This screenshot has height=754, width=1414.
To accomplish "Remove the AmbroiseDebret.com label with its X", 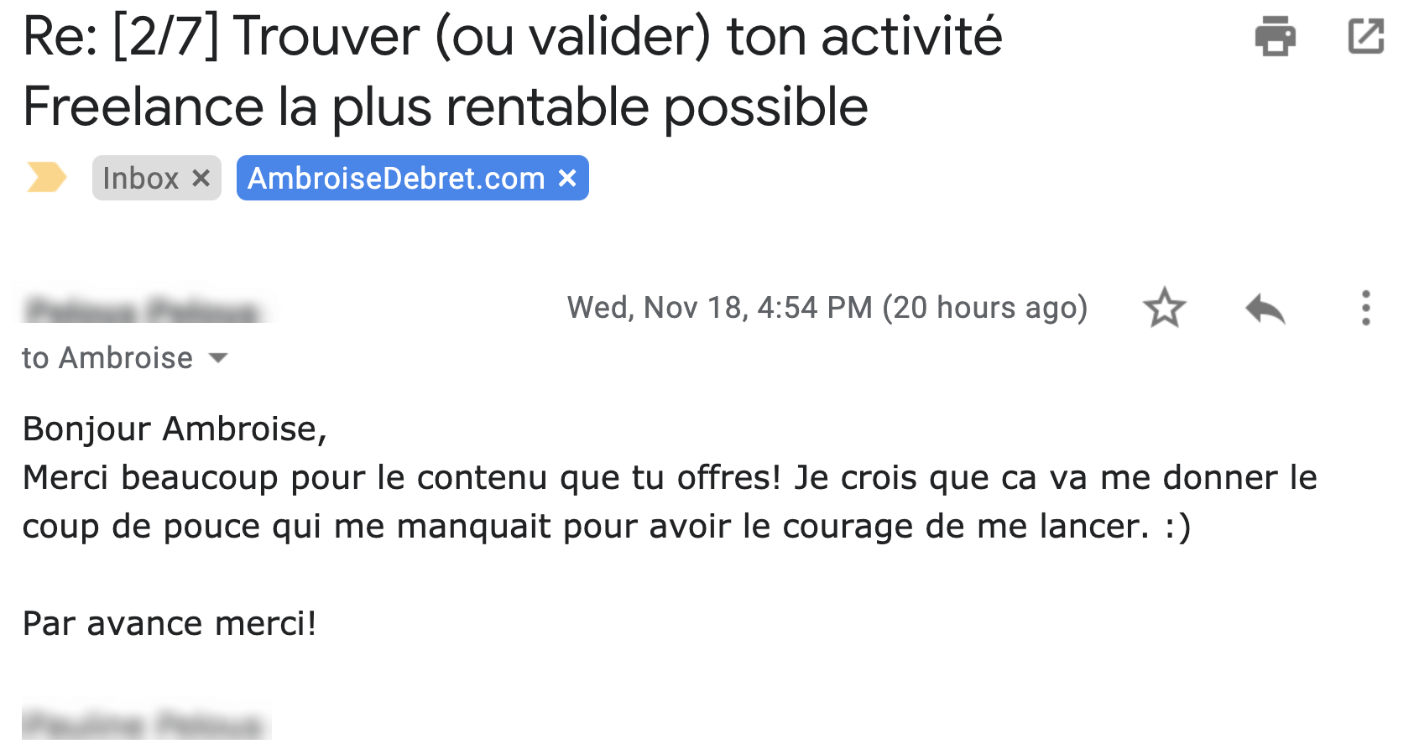I will 567,178.
